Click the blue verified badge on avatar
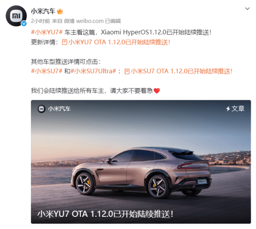The width and height of the screenshot is (256, 229). click(24, 24)
